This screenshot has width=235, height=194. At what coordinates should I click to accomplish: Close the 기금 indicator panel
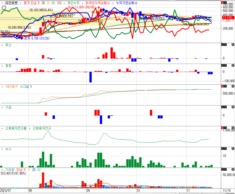click(x=233, y=107)
